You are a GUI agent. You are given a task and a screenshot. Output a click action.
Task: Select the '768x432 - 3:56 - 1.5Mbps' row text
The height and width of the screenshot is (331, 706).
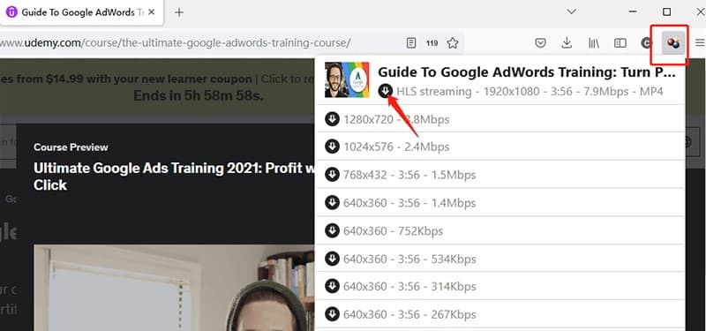pos(409,175)
